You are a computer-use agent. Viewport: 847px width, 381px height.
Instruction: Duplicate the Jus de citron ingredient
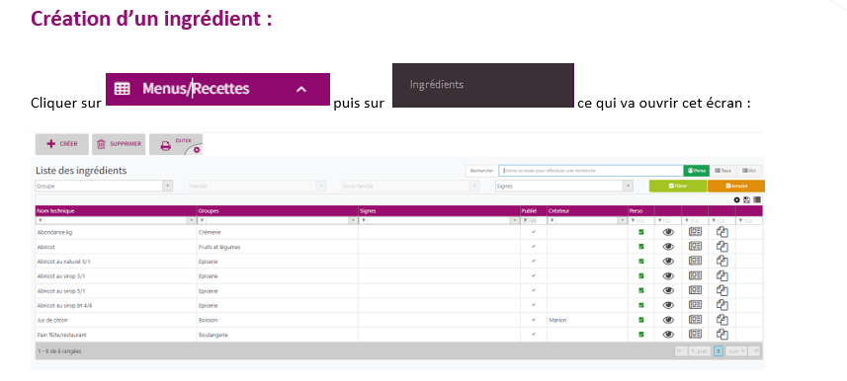[x=722, y=320]
